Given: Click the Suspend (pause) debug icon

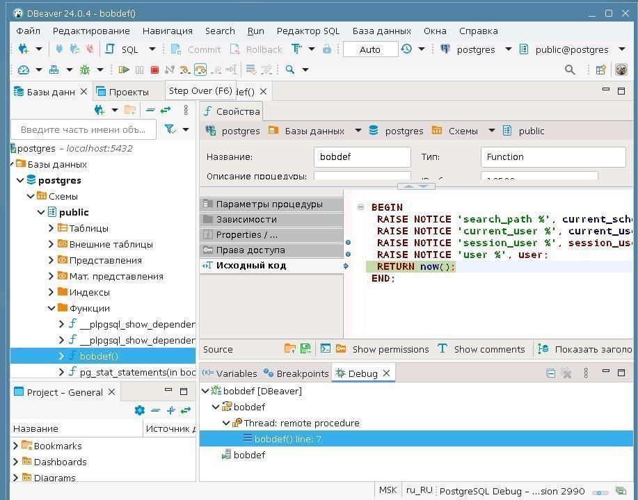Looking at the screenshot, I should (139, 70).
